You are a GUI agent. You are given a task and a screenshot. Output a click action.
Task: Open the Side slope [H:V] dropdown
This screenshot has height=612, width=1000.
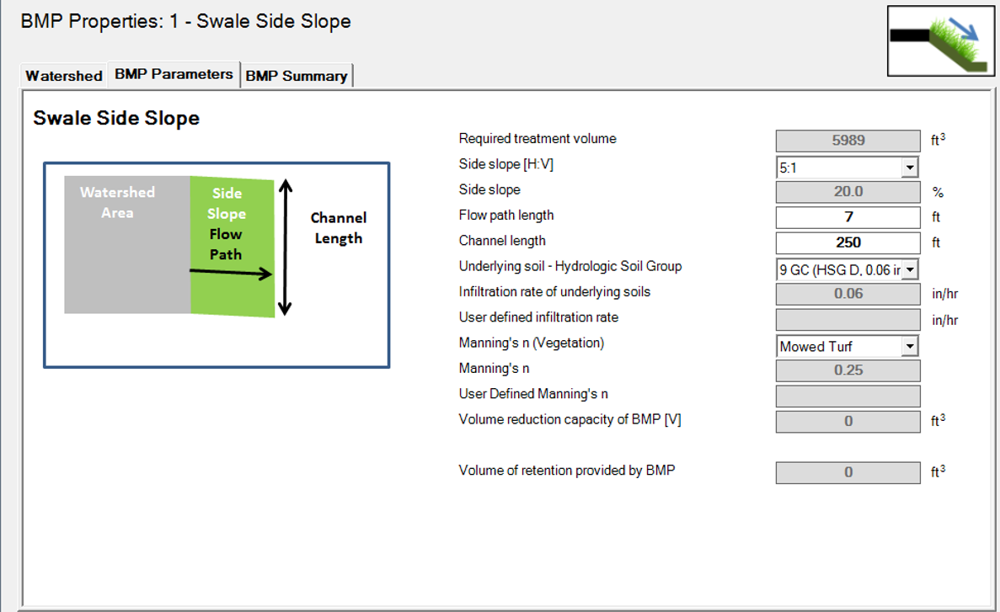[909, 168]
